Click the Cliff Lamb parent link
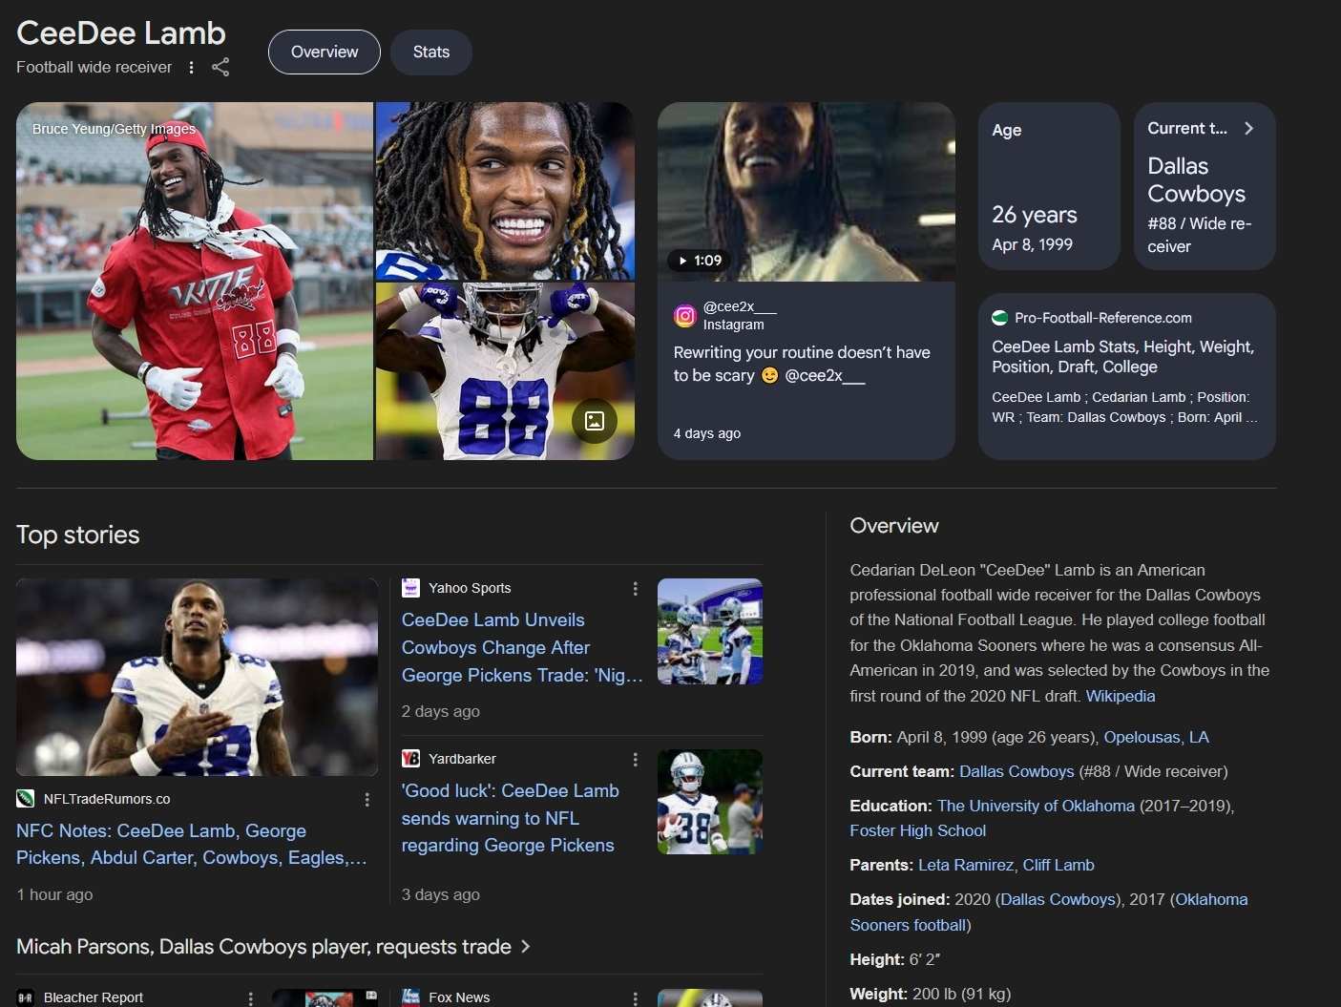The width and height of the screenshot is (1341, 1007). pos(1058,865)
